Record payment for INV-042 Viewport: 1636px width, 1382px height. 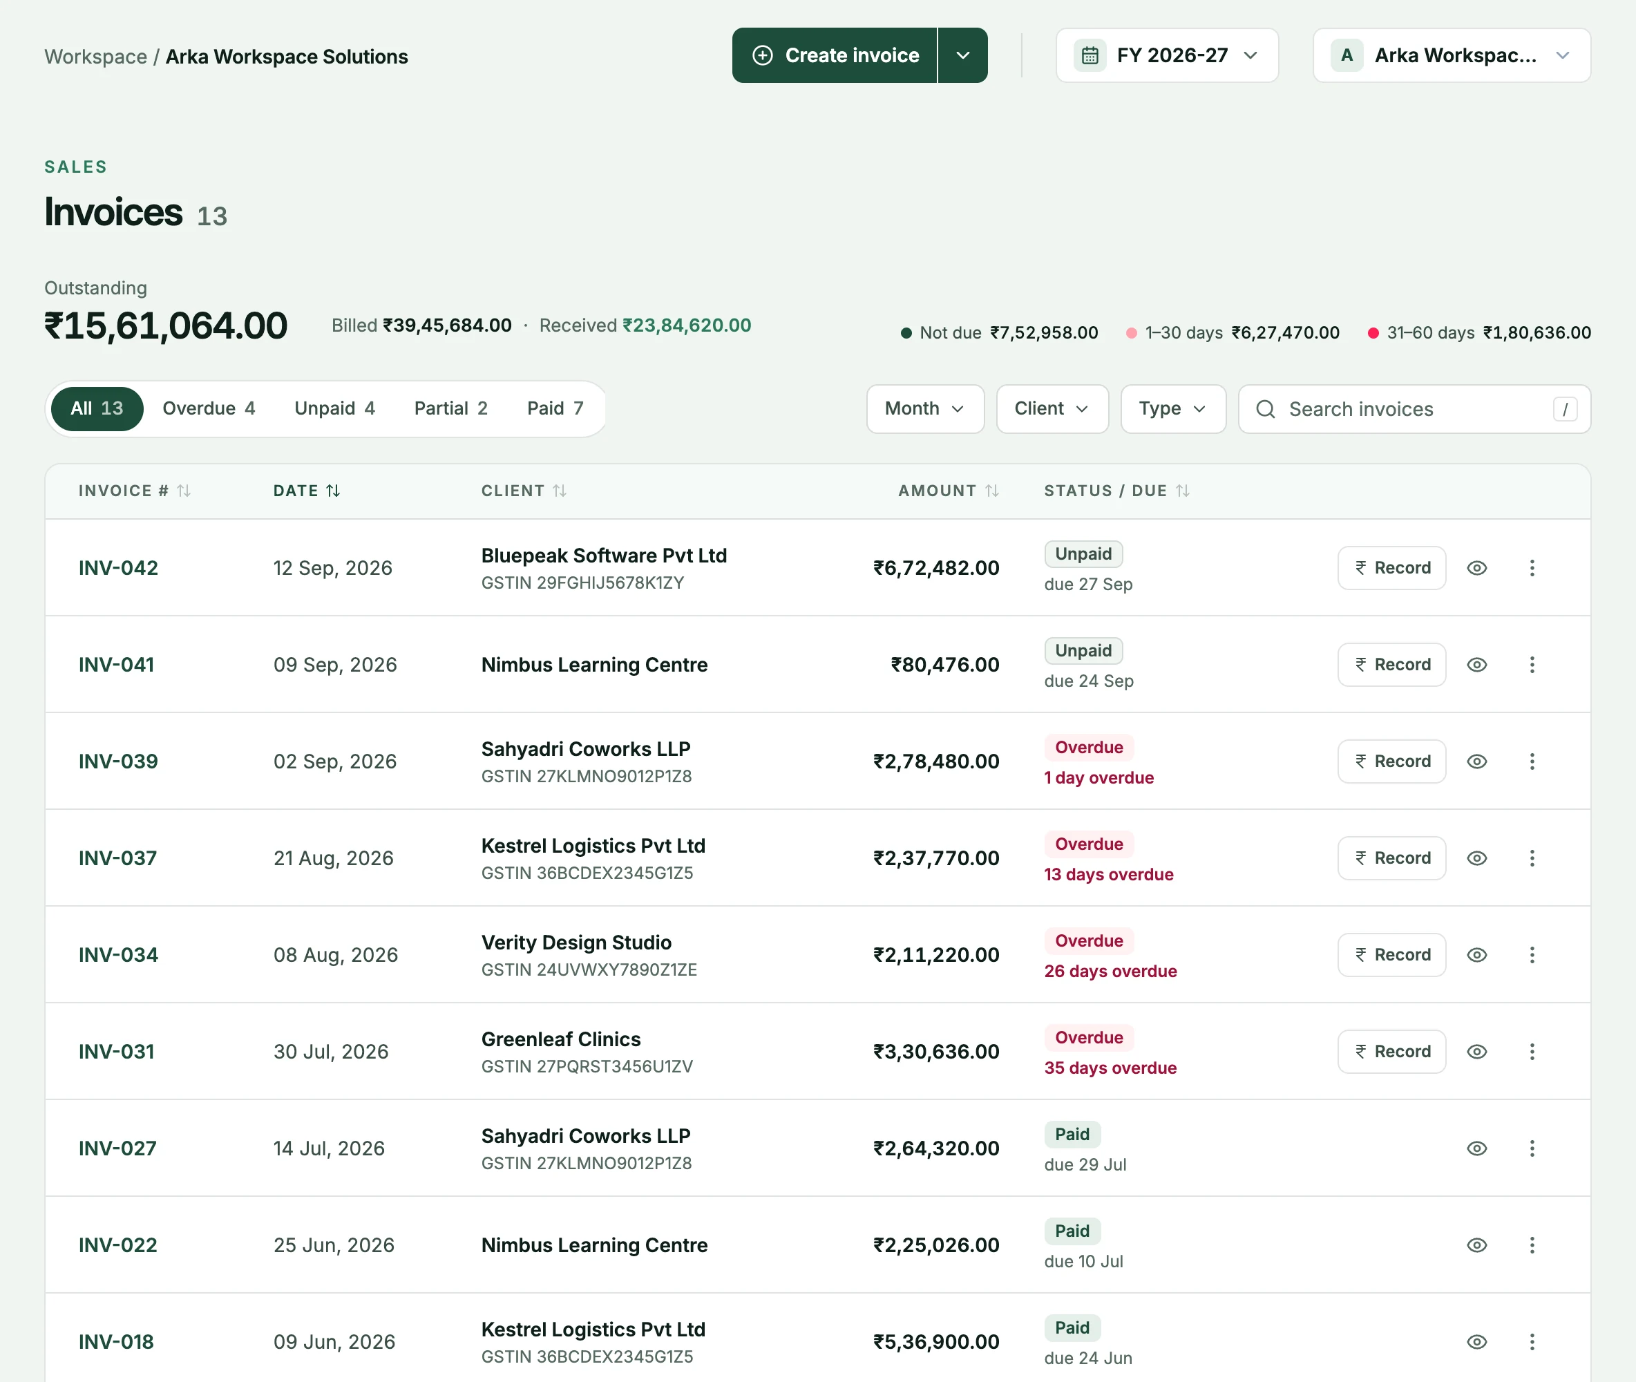[1391, 568]
